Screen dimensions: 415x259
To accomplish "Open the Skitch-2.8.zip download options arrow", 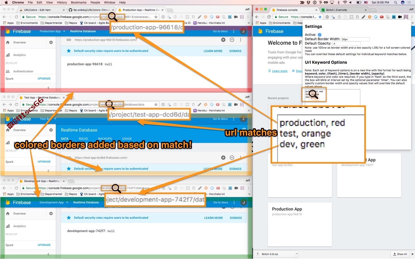I will [297, 254].
